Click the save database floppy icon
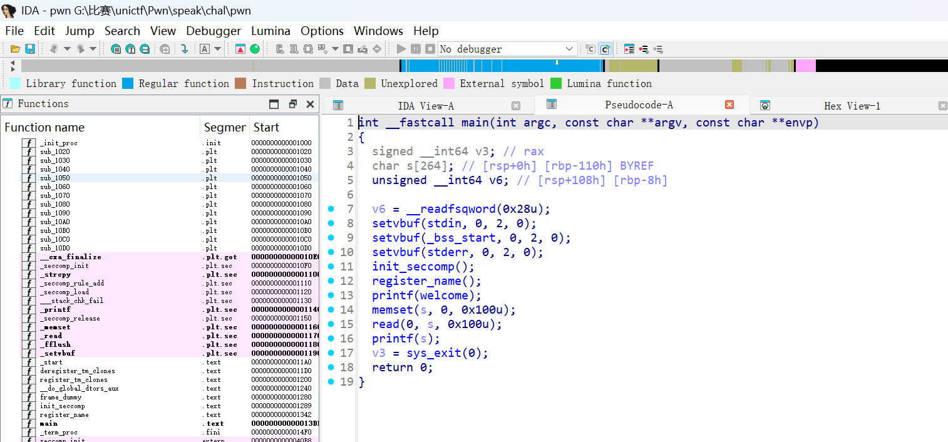 [29, 49]
